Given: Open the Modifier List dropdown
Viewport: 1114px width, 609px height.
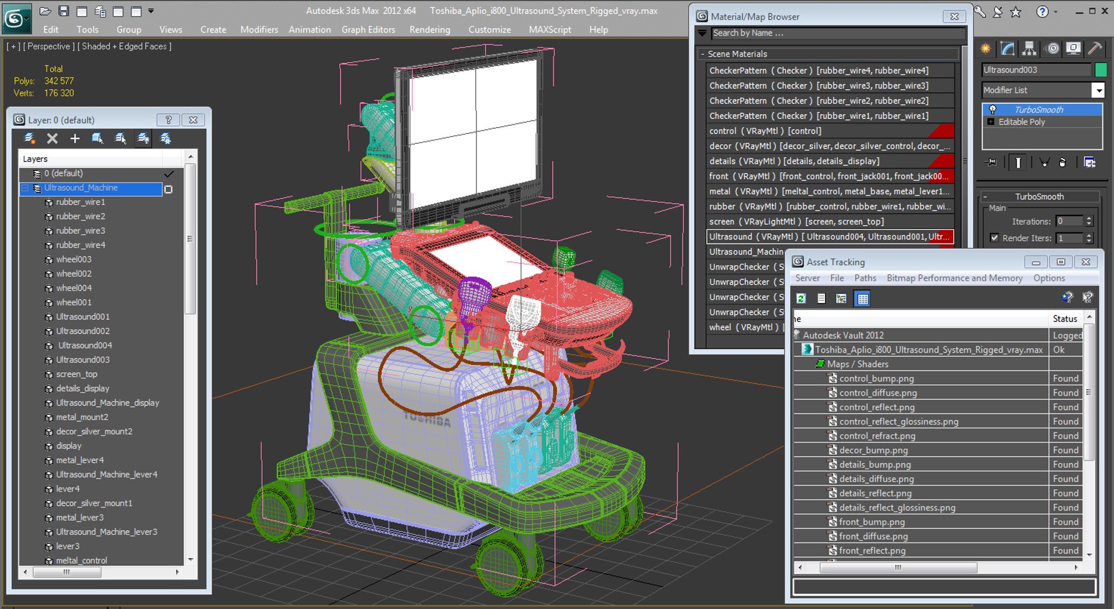Looking at the screenshot, I should 1098,90.
